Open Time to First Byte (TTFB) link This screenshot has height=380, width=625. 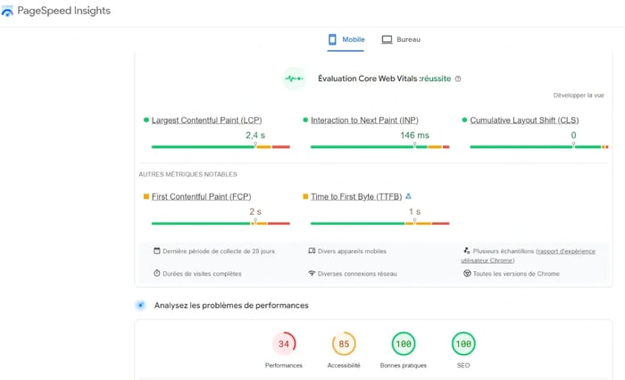point(356,196)
